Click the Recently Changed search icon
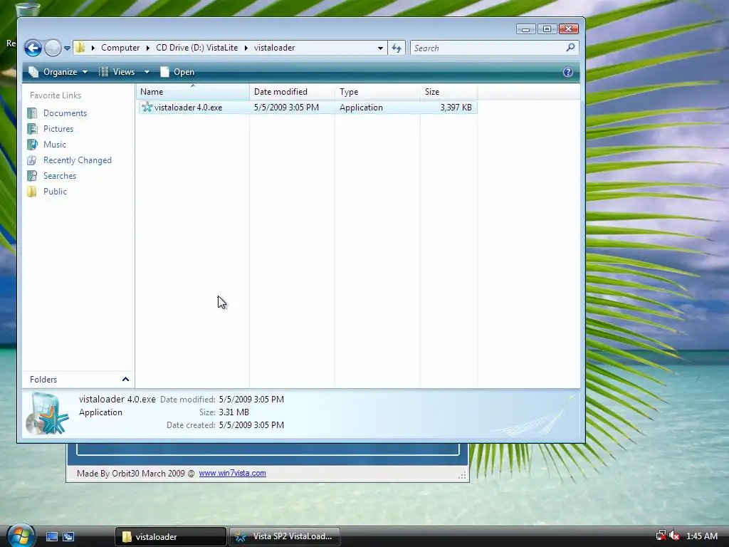The image size is (729, 547). point(32,160)
